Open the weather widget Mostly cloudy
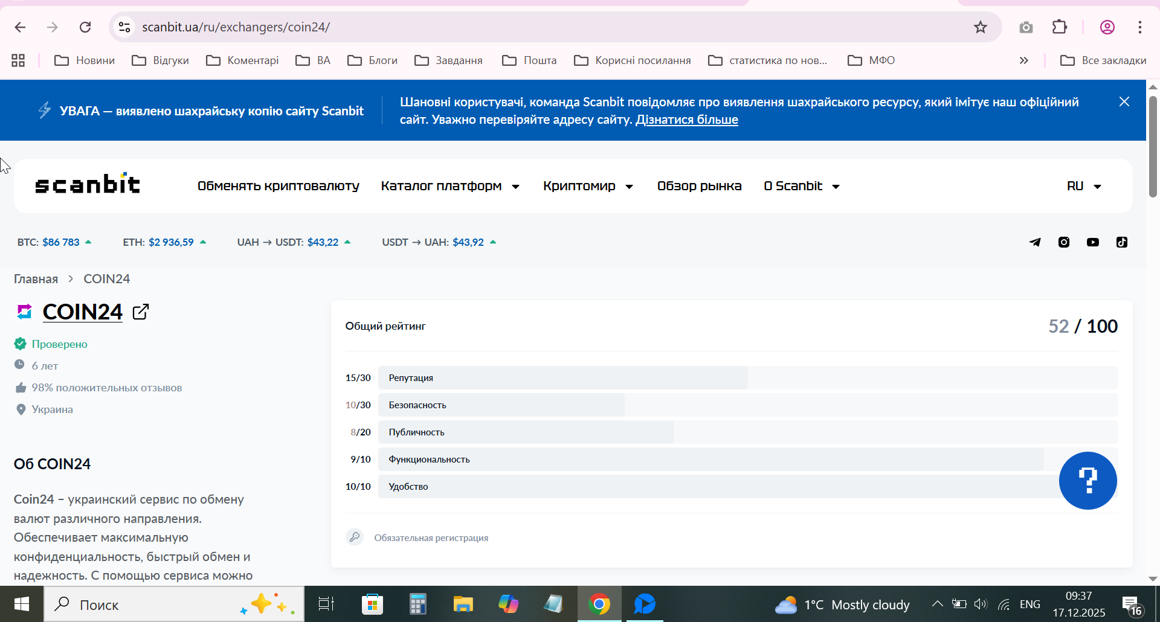Screen dimensions: 1160x622 842,604
